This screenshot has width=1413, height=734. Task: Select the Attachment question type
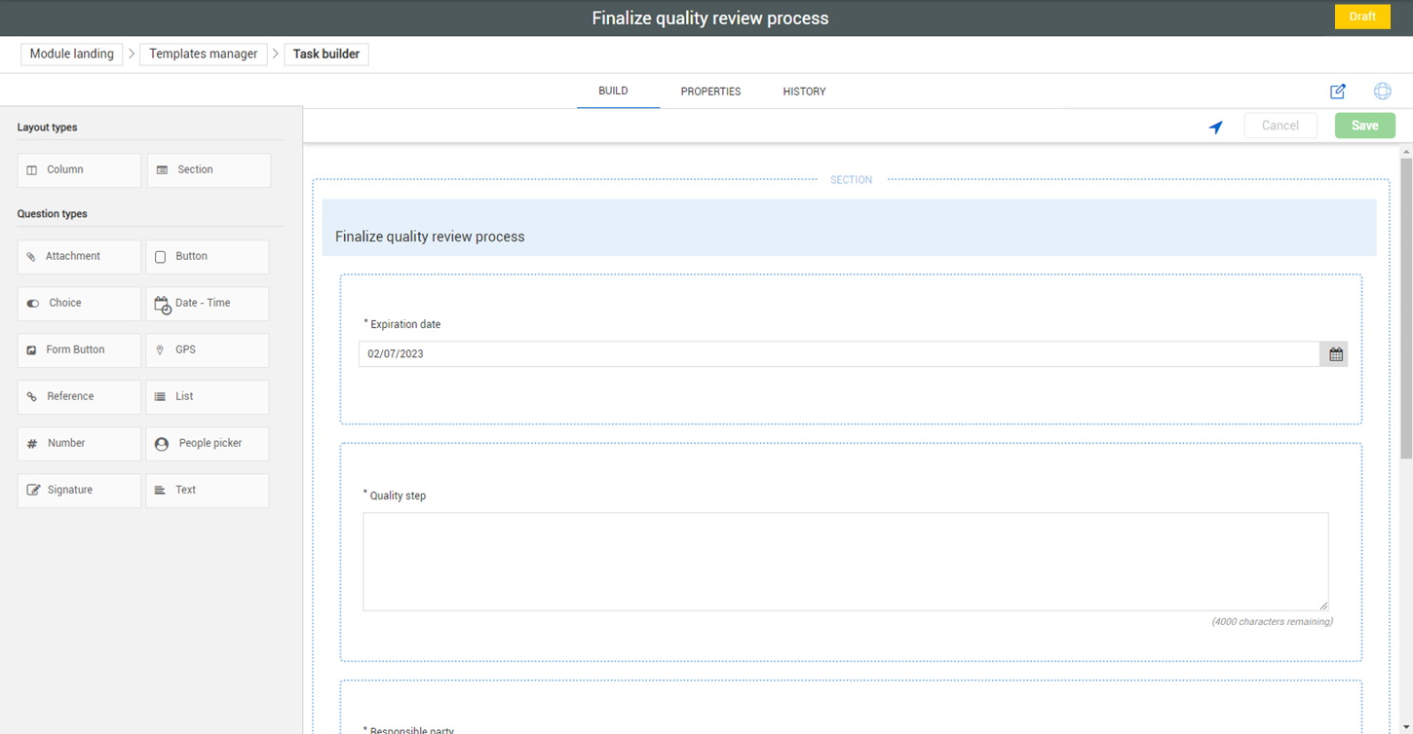click(79, 257)
